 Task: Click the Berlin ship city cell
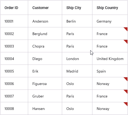tap(77, 21)
